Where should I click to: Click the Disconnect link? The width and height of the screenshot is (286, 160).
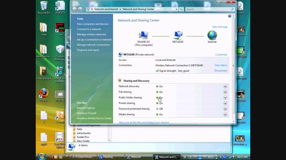click(221, 71)
